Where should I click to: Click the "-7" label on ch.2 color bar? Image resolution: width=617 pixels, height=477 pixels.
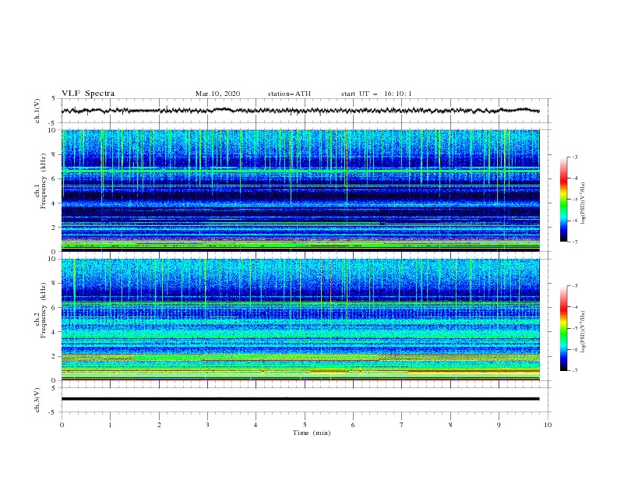575,371
